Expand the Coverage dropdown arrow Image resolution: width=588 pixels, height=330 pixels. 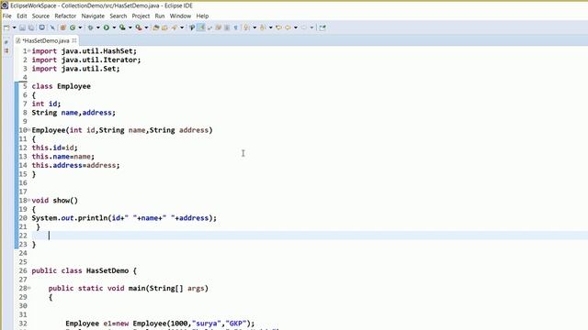[x=130, y=27]
